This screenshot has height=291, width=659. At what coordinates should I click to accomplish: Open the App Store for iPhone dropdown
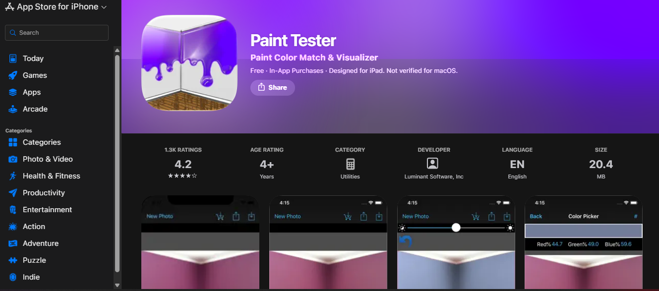tap(56, 7)
